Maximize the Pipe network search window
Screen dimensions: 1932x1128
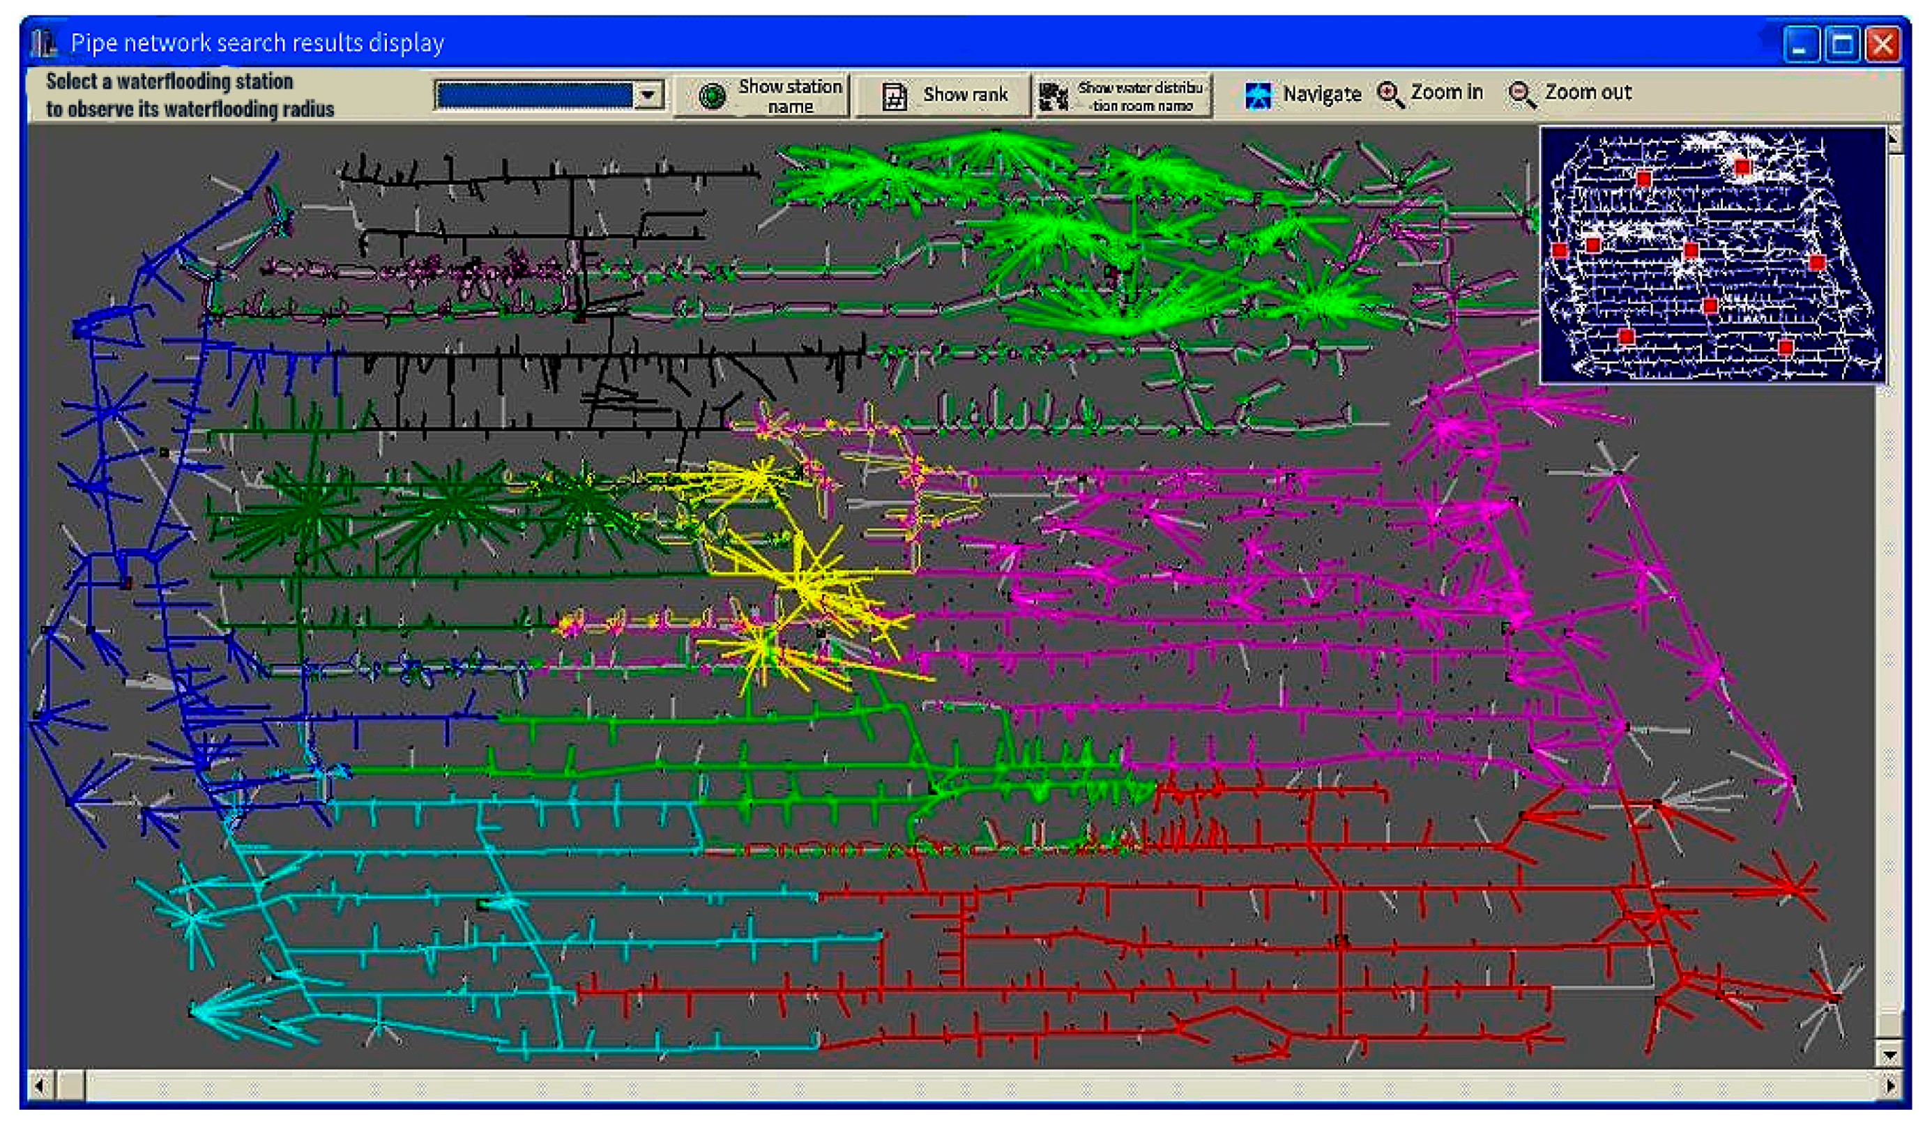click(1841, 44)
